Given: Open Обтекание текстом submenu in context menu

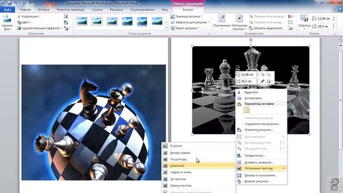Looking at the screenshot, I should click(262, 168).
